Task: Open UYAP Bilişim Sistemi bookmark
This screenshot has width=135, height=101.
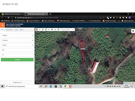Action: point(18,21)
